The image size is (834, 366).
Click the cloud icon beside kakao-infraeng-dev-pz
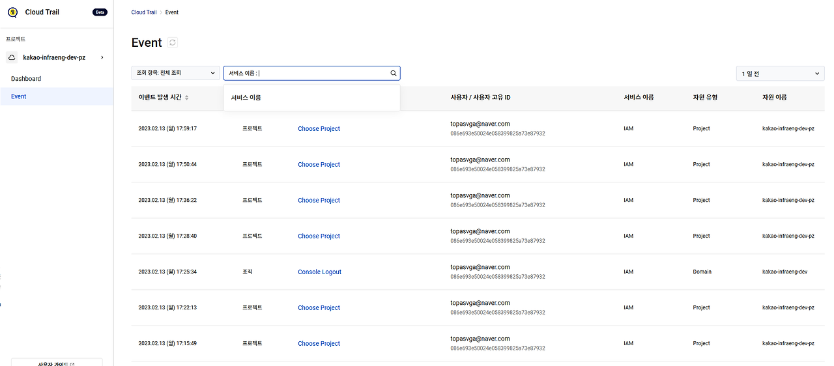click(12, 57)
